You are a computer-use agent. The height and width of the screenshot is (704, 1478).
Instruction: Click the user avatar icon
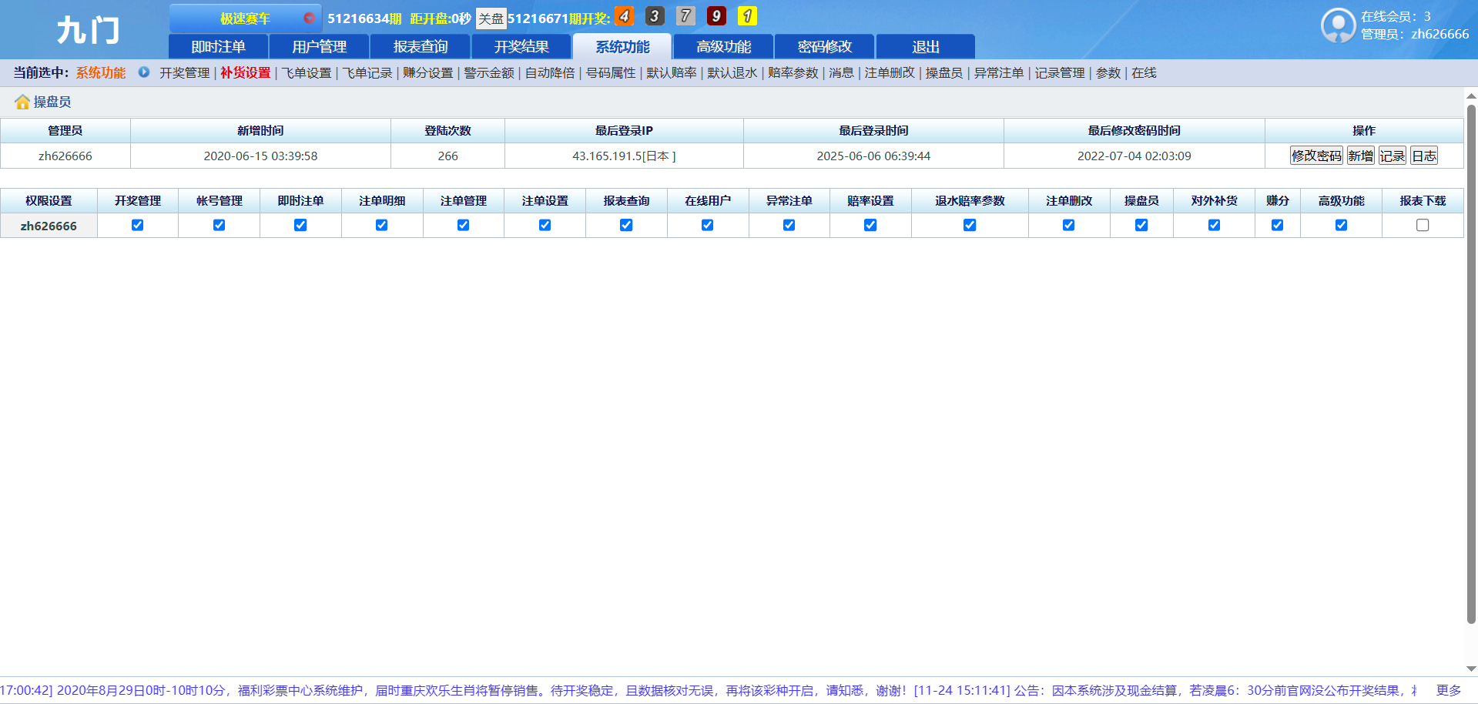(x=1338, y=25)
